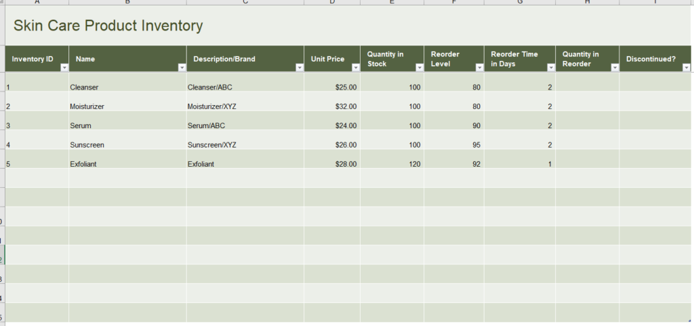Open the Quantity in Stock filter dropdown
The width and height of the screenshot is (694, 326).
click(x=420, y=68)
